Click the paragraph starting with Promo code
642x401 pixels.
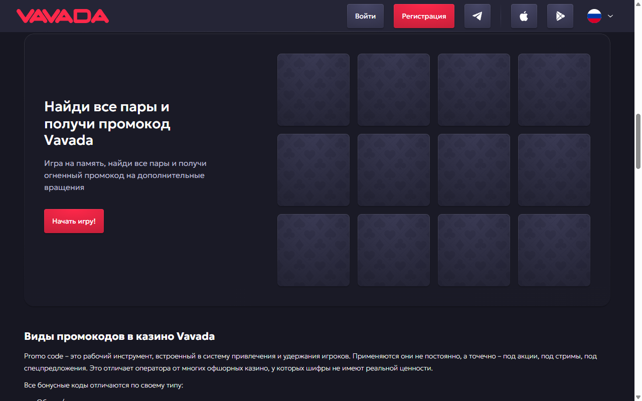pos(310,362)
